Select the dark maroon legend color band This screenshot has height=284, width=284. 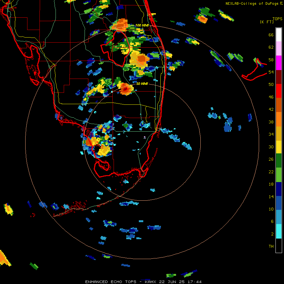pos(279,77)
